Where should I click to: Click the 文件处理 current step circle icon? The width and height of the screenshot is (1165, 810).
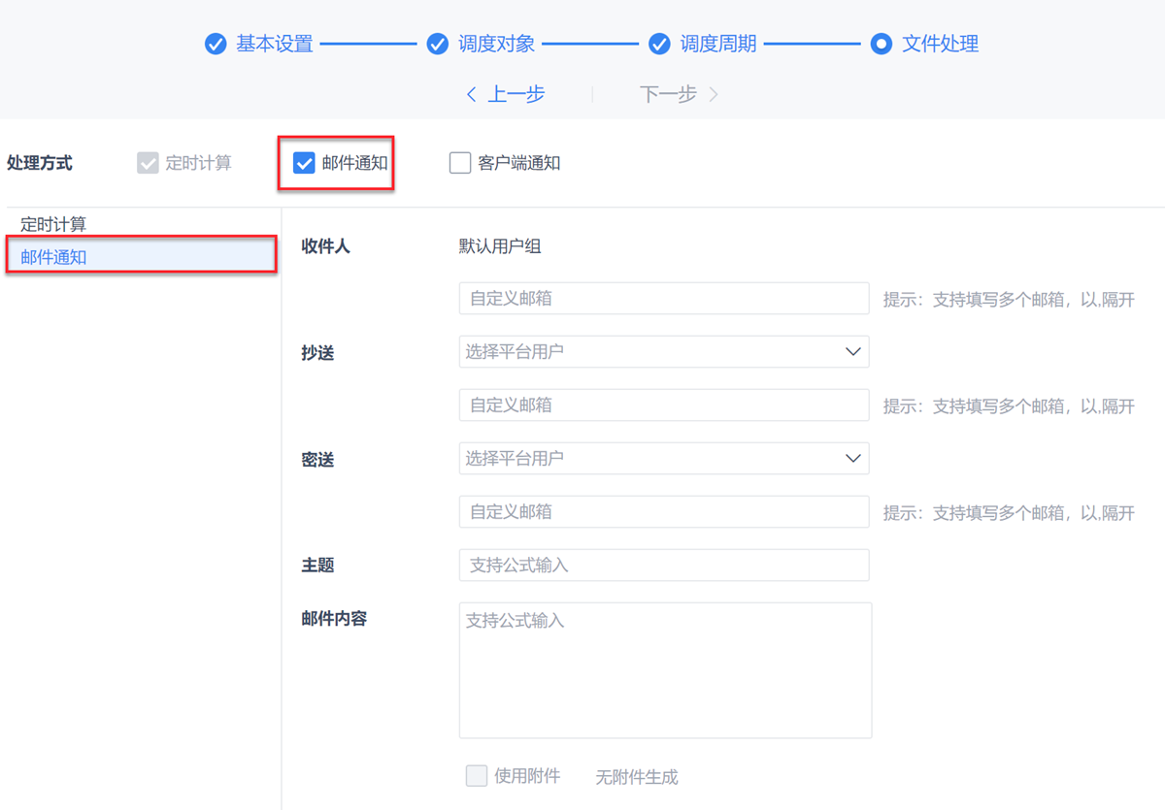click(881, 45)
